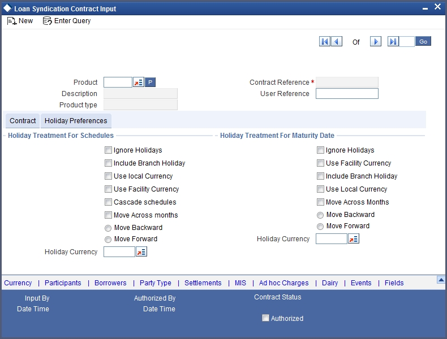Click the Description field
447x339 pixels.
tap(140, 94)
